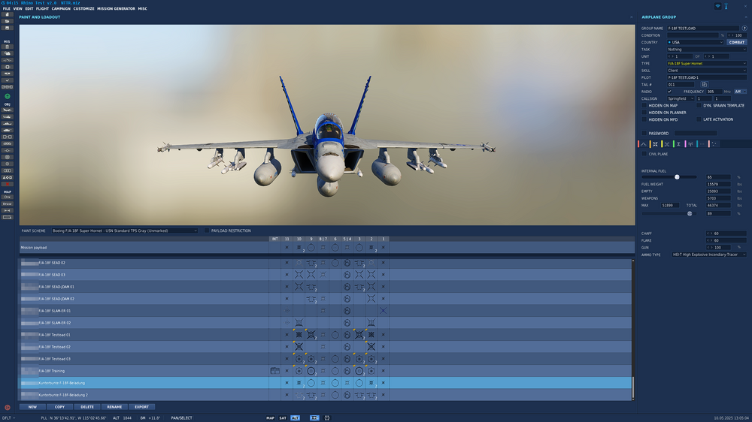The height and width of the screenshot is (422, 752).
Task: Click the total weight percentage slider
Action: point(690,214)
